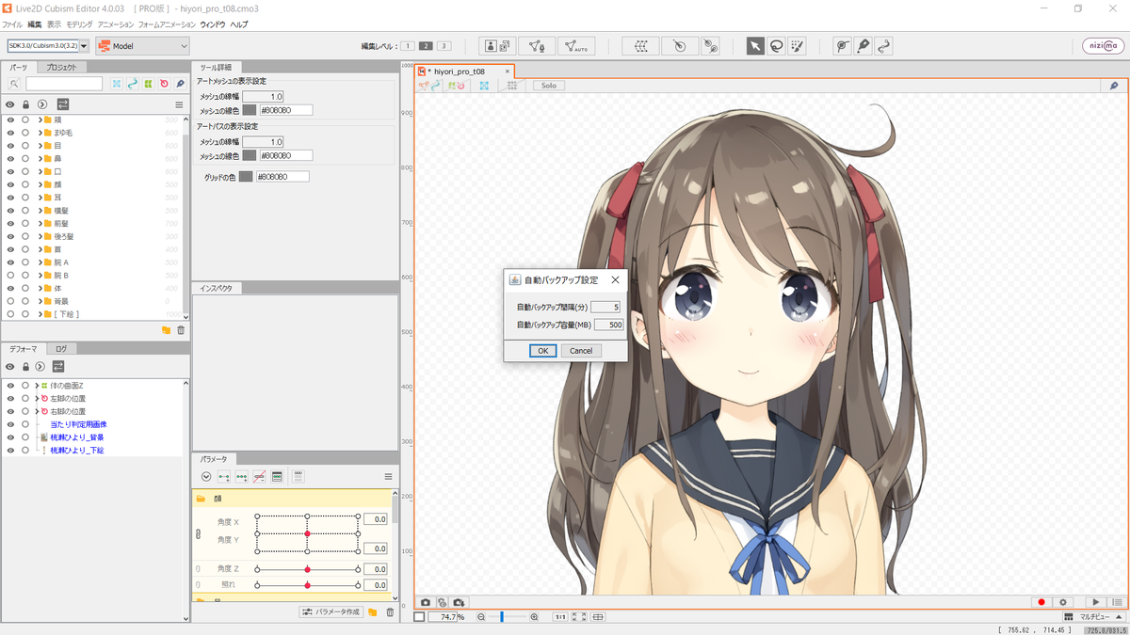Image resolution: width=1130 pixels, height=635 pixels.
Task: Open the アニメーション menu
Action: pyautogui.click(x=115, y=24)
